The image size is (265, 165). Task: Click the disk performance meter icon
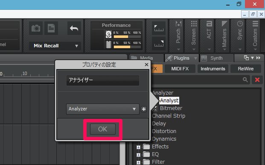click(108, 34)
